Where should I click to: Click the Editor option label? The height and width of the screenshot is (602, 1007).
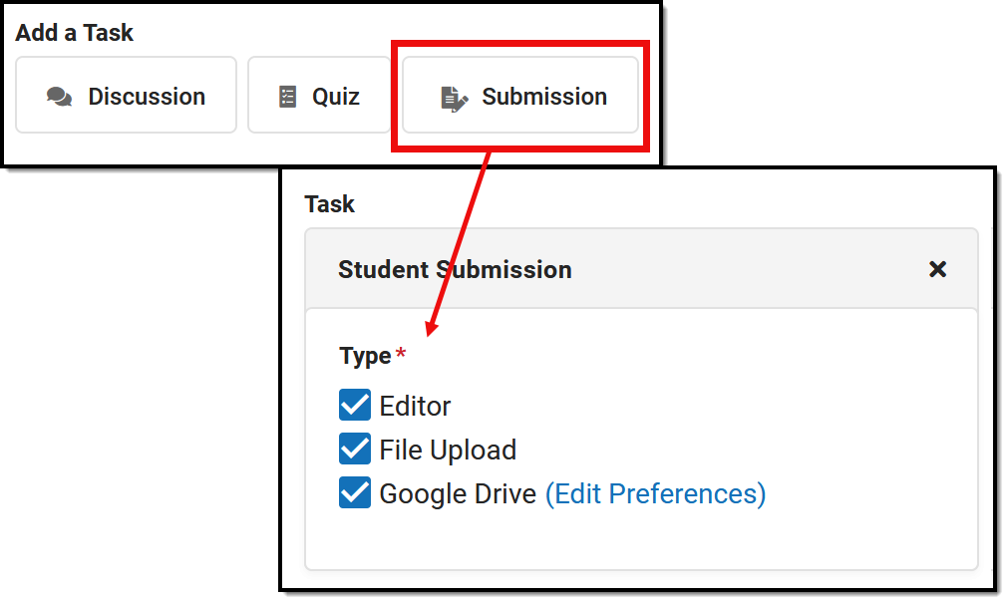(x=415, y=406)
